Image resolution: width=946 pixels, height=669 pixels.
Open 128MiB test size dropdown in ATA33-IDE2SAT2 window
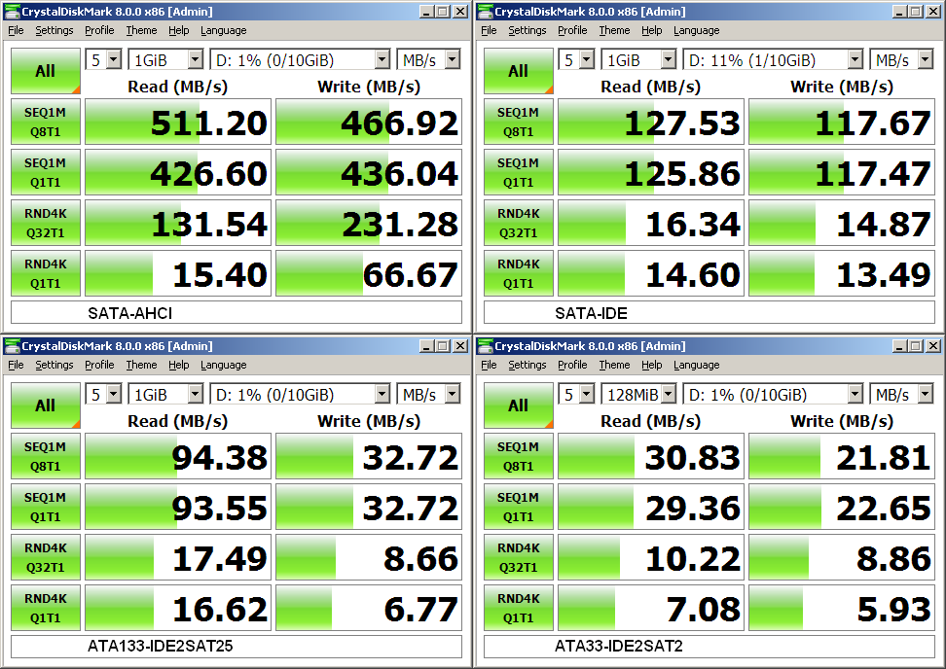tap(638, 394)
